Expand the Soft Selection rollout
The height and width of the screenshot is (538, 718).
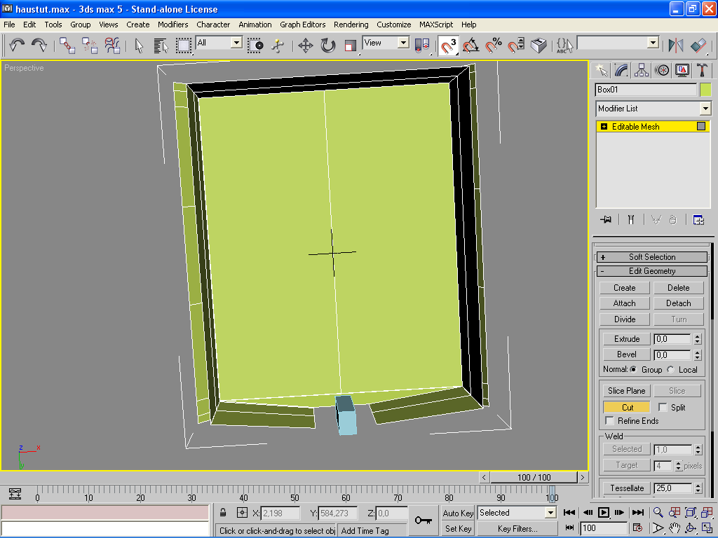click(652, 257)
